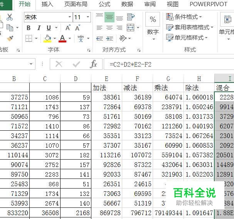Open Insert Function fx dialog
The image size is (234, 219).
pyautogui.click(x=94, y=64)
